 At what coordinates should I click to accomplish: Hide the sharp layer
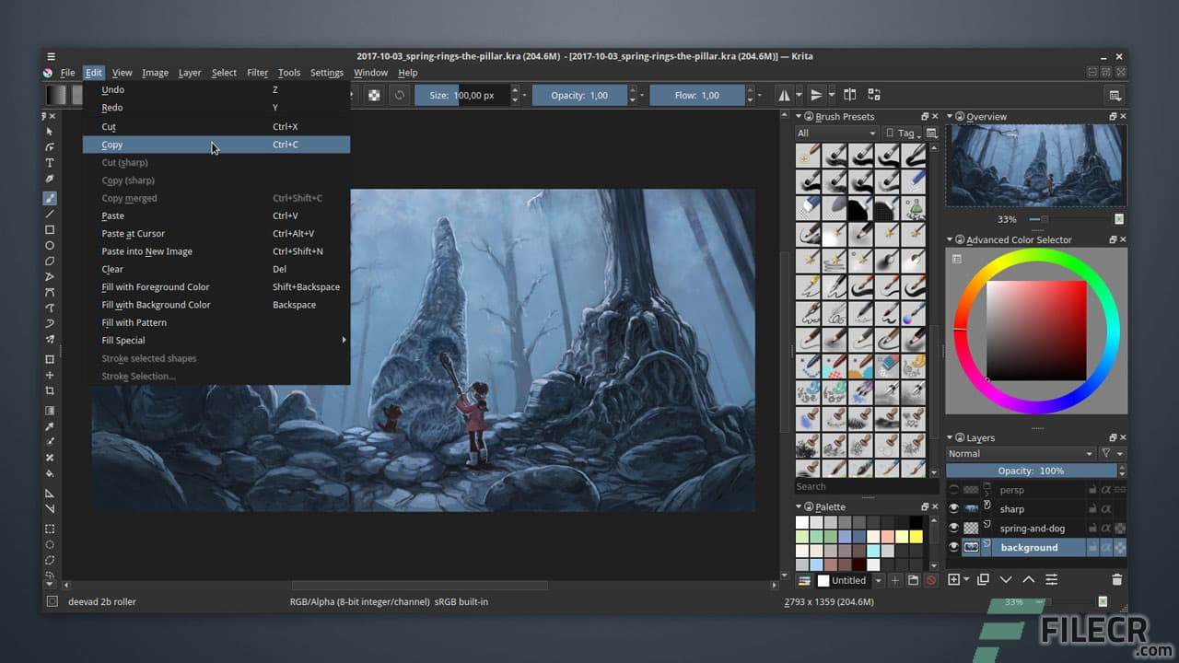coord(955,508)
